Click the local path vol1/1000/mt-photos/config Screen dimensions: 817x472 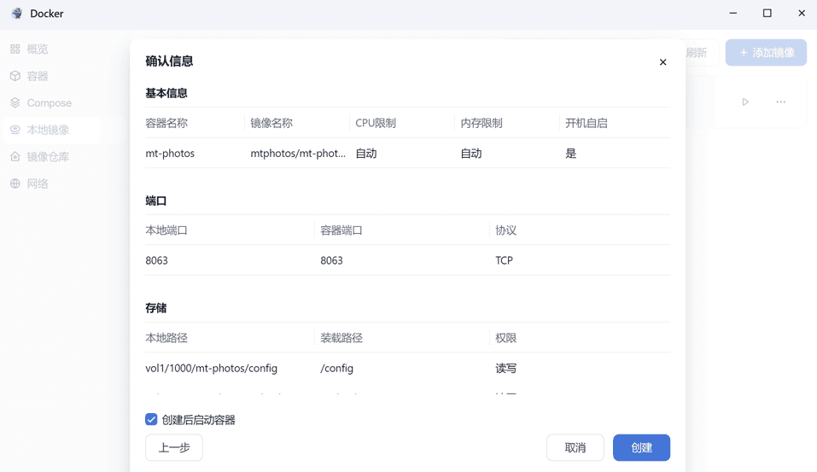point(211,369)
